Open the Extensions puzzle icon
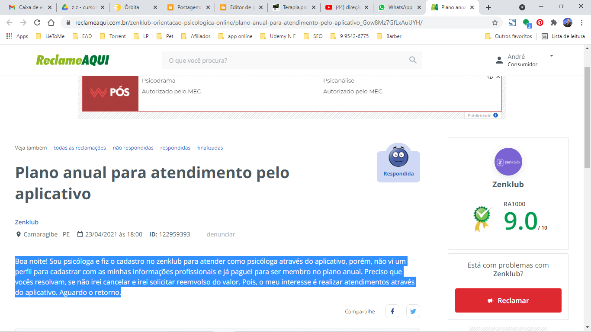 pyautogui.click(x=554, y=22)
